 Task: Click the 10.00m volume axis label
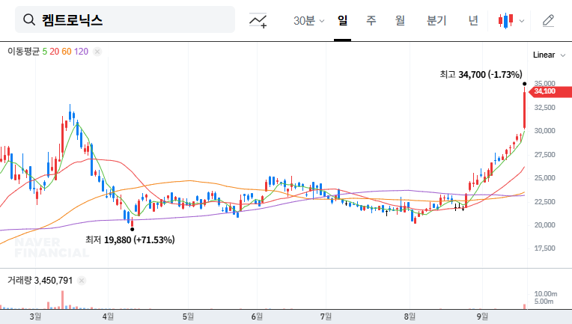546,294
